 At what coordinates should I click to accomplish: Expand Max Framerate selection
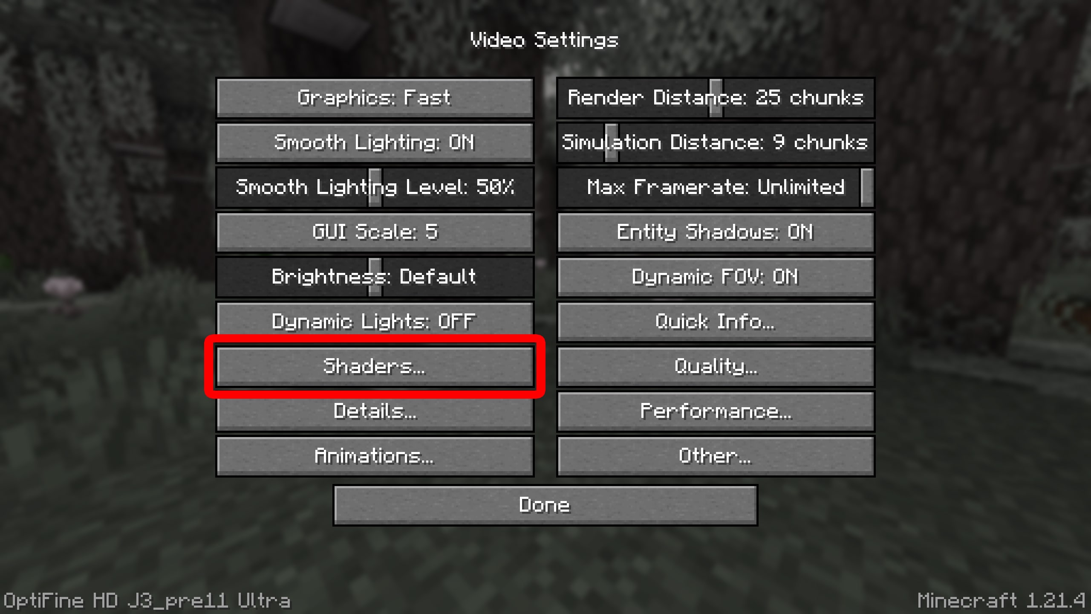(x=713, y=186)
